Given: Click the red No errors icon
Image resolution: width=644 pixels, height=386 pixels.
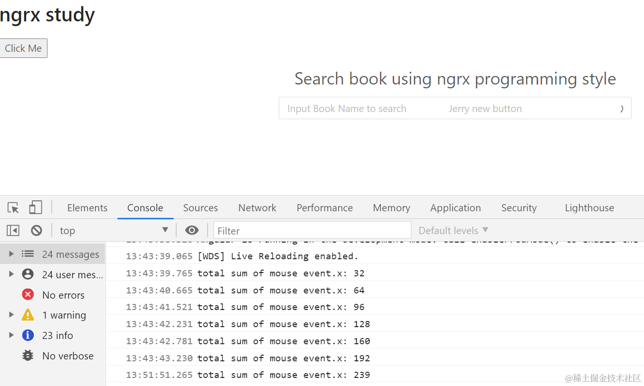Looking at the screenshot, I should coord(28,295).
